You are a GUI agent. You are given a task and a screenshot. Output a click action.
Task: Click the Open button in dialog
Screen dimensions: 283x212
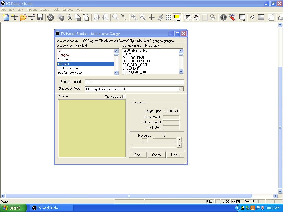pyautogui.click(x=138, y=155)
